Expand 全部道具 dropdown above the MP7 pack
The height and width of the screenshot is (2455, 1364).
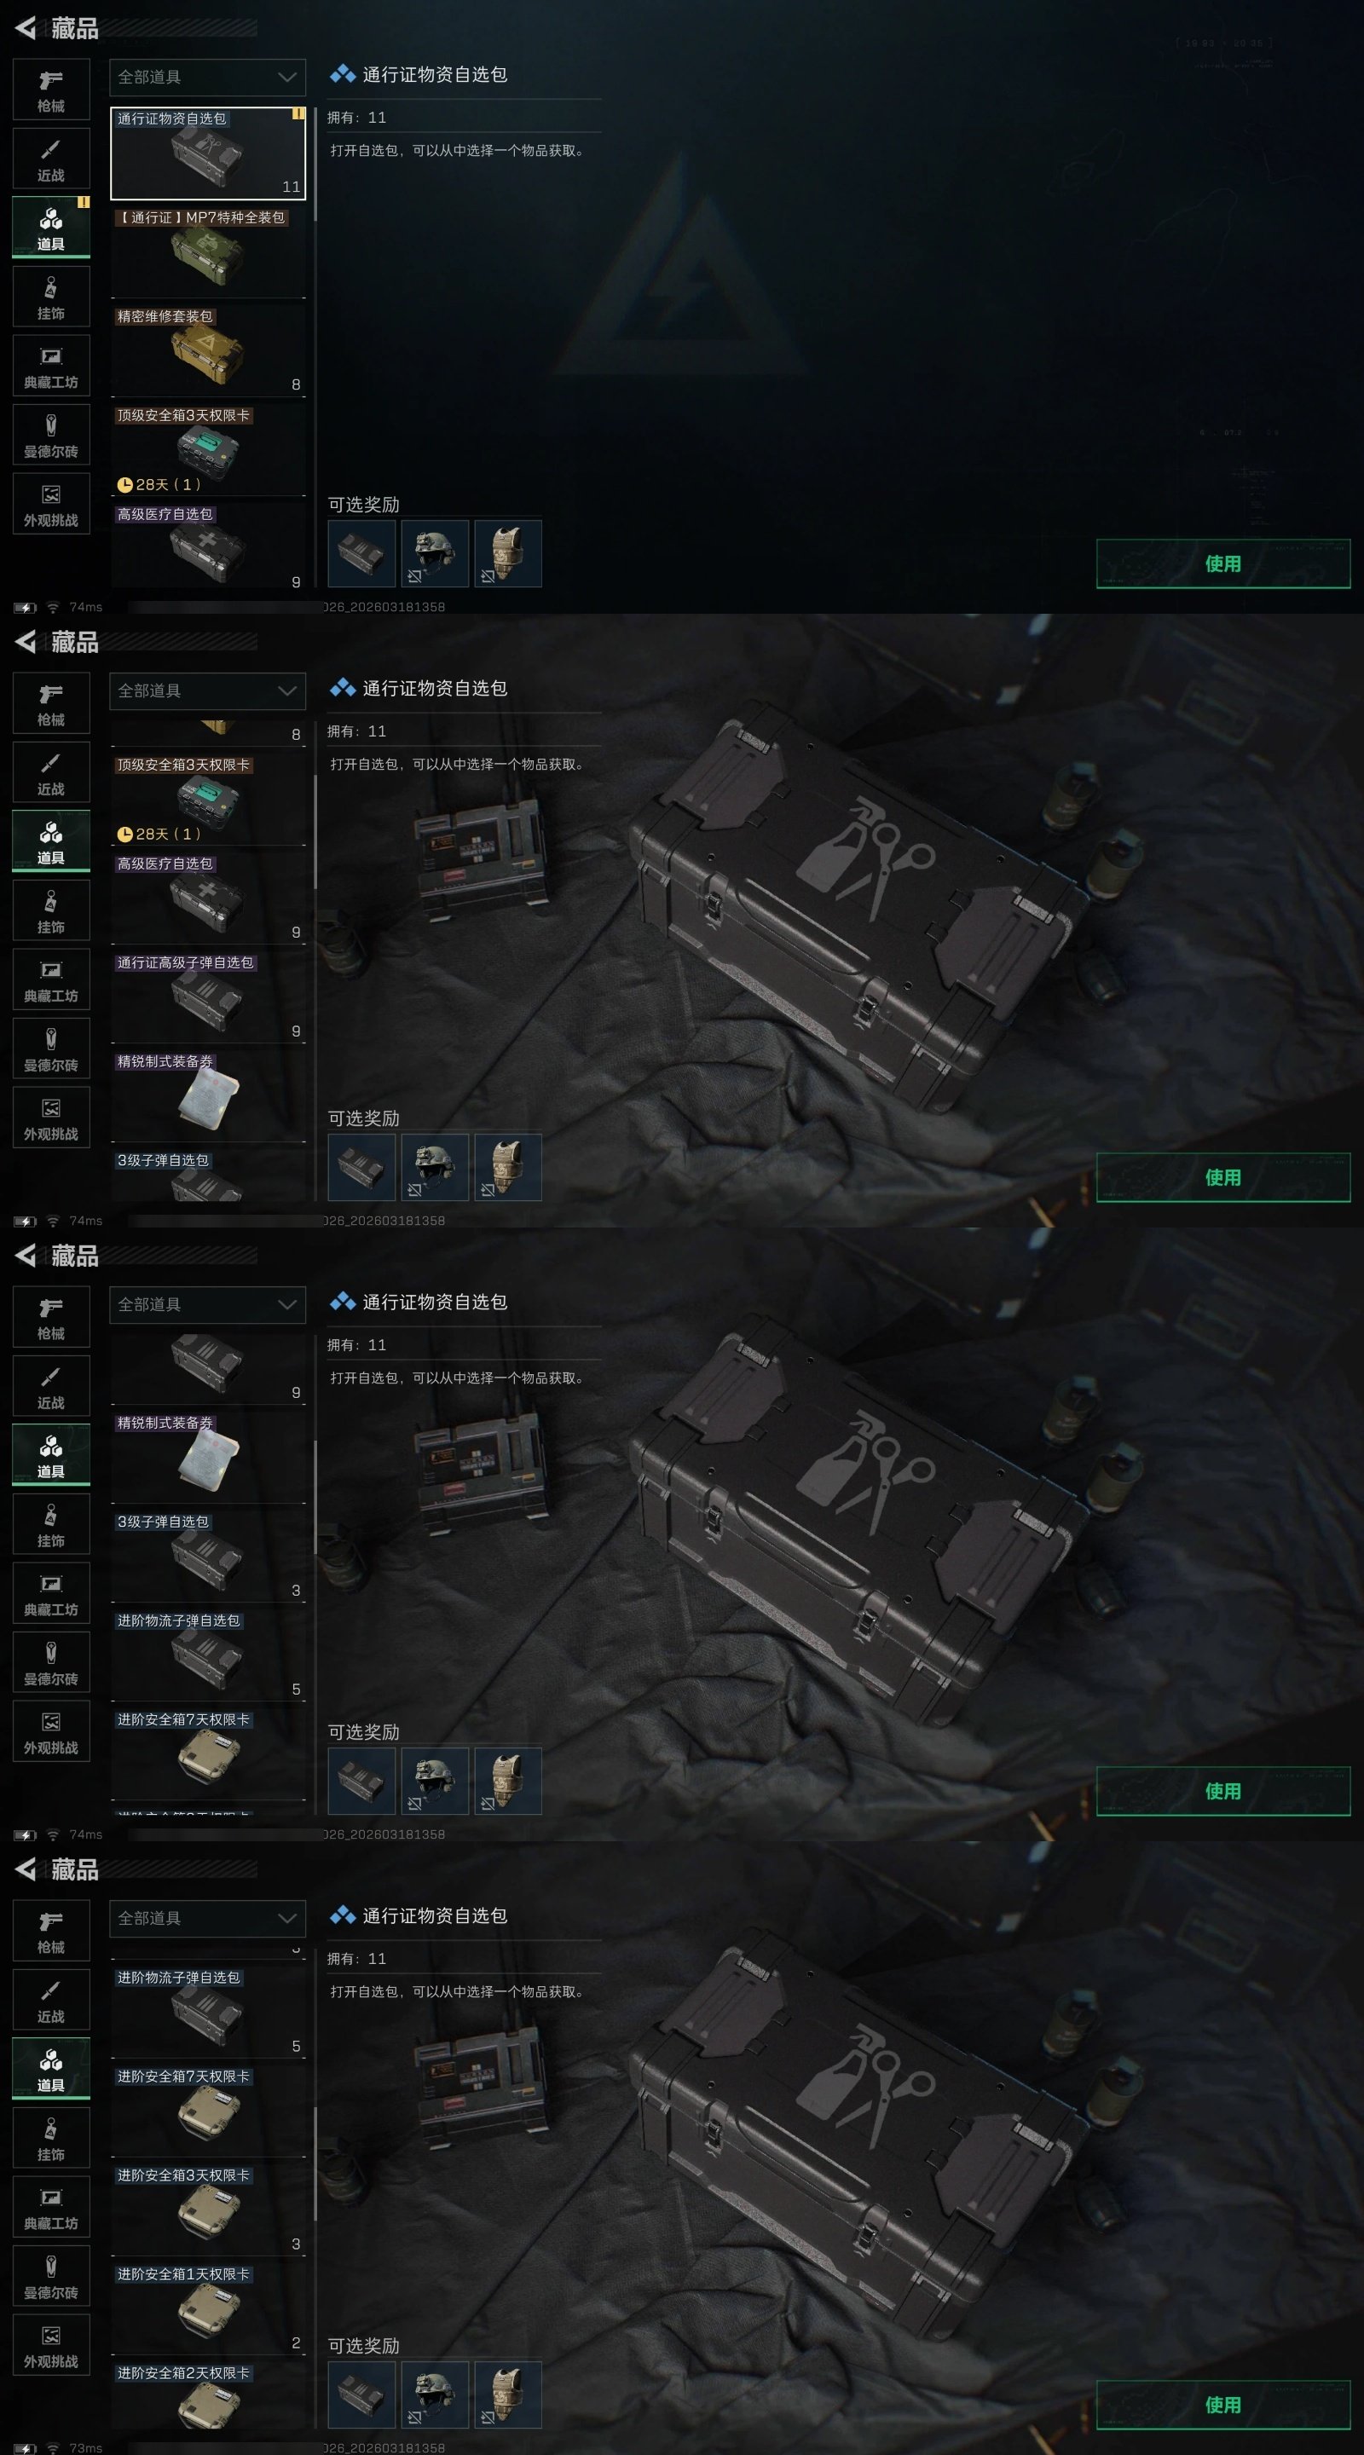208,78
